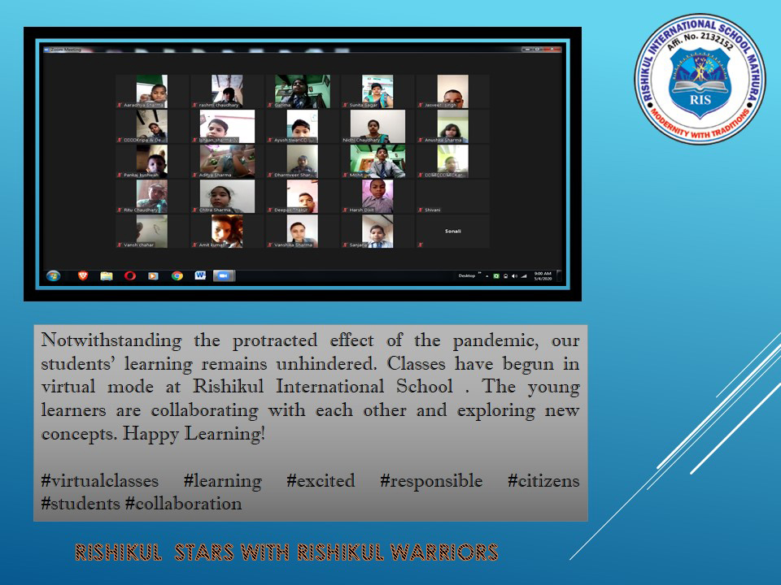The image size is (781, 585).
Task: Click the Windows Start orb
Action: (x=54, y=275)
